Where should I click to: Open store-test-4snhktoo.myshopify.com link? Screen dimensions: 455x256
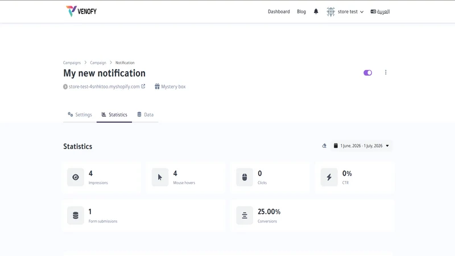[x=104, y=86]
